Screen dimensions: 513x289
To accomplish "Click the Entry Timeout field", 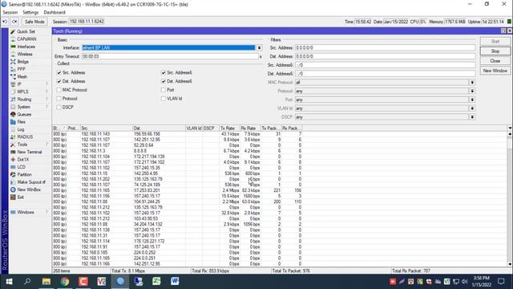I will coord(170,56).
